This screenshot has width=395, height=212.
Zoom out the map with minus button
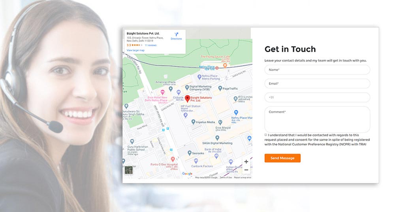(x=246, y=170)
